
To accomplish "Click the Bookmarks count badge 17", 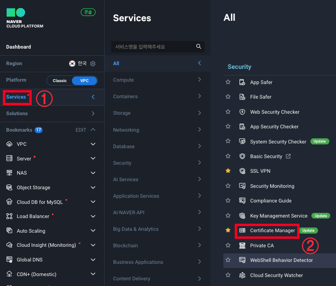I will (x=39, y=130).
